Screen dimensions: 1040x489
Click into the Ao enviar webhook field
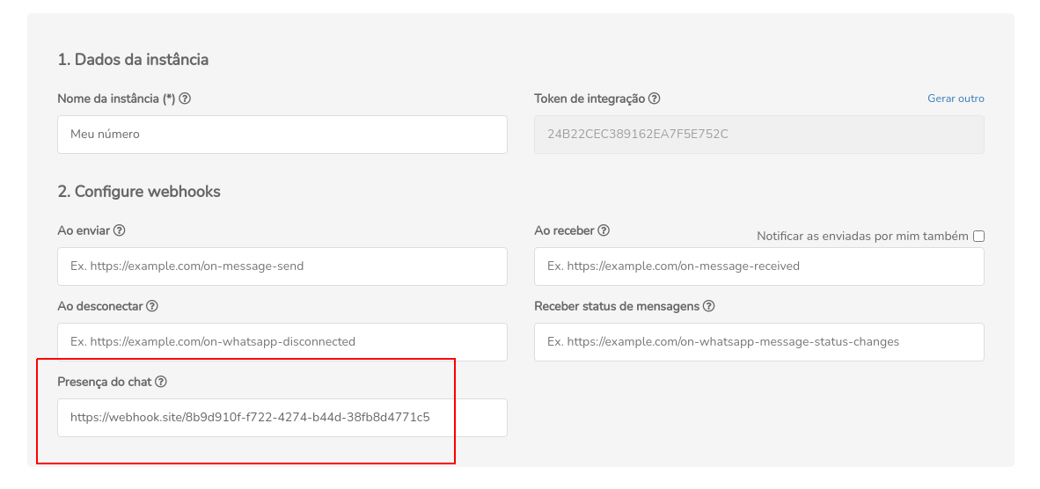pos(282,266)
